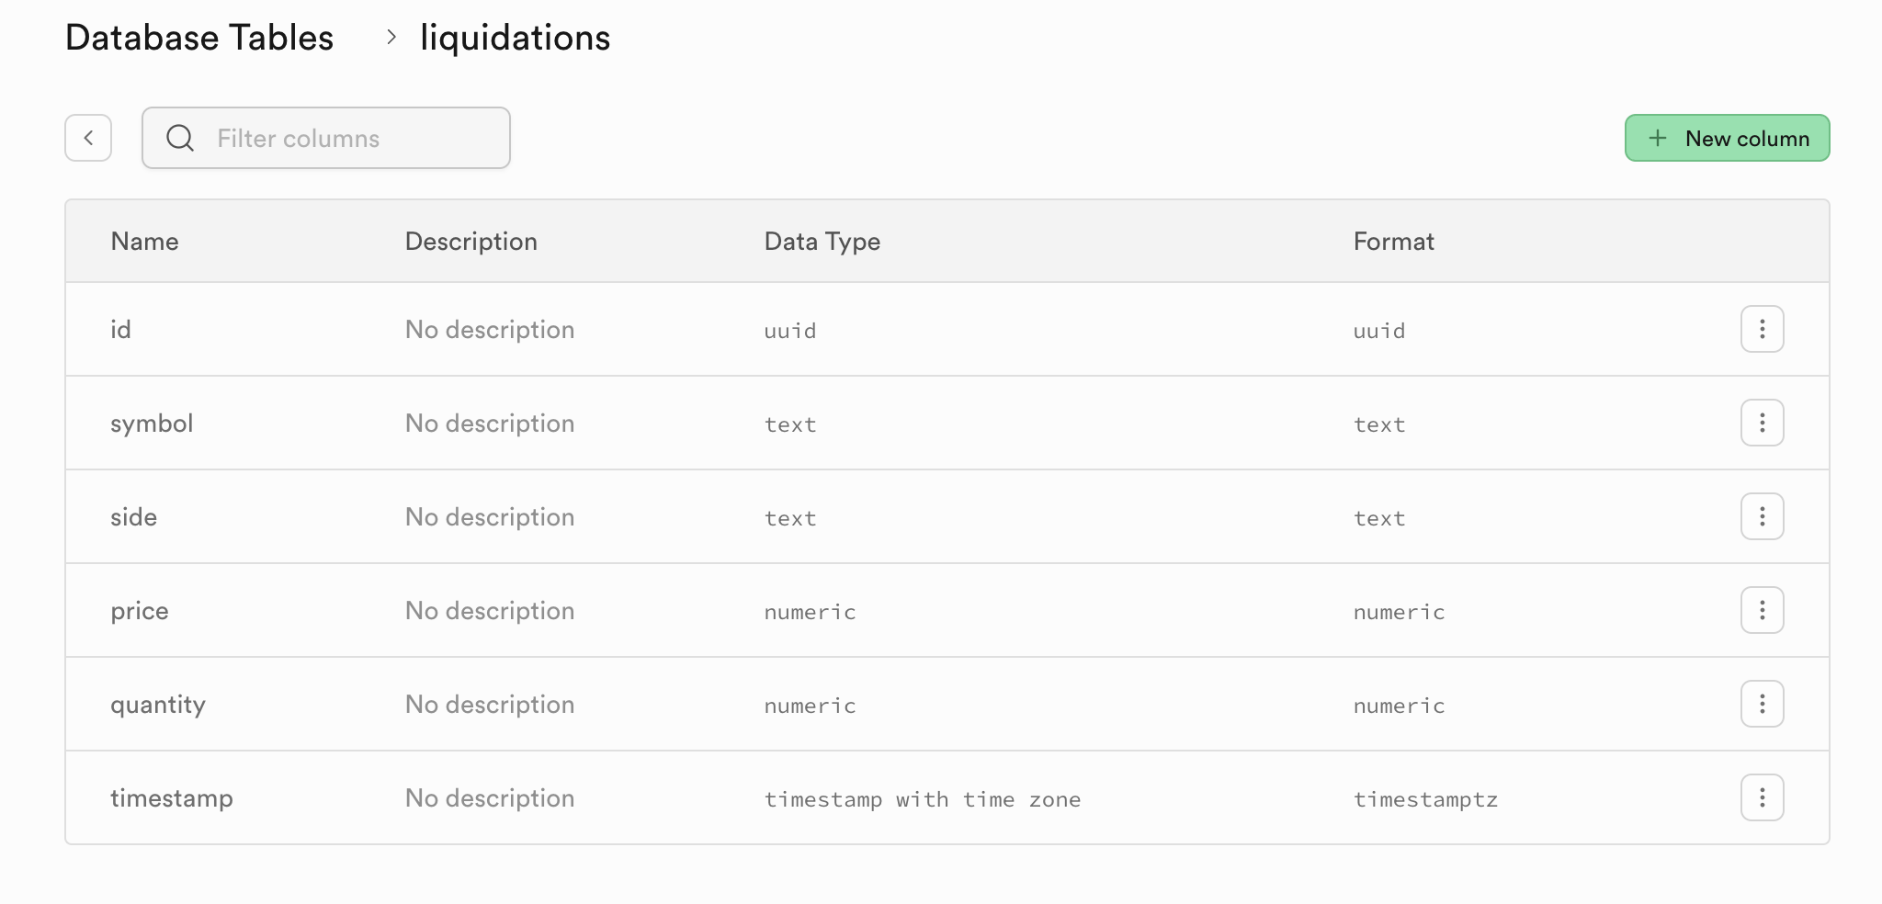Click the New column button

[x=1727, y=138]
